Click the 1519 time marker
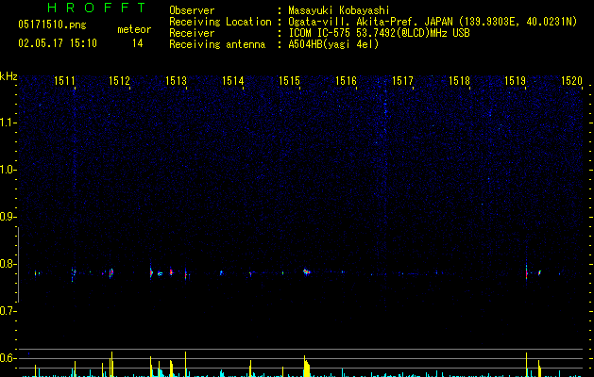Screen dimensions: 594x377 tap(516, 81)
